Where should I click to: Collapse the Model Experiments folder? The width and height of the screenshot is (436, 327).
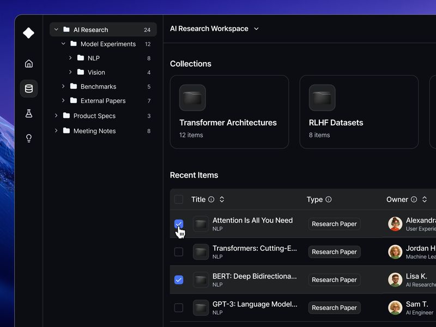point(65,44)
